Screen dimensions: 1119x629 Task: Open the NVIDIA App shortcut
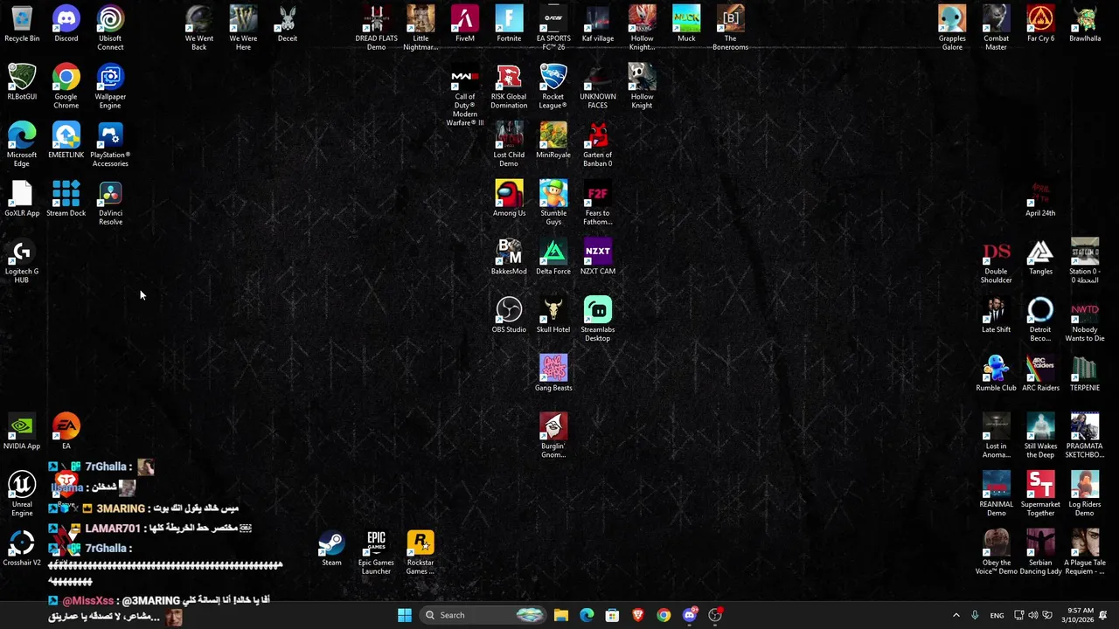[22, 432]
